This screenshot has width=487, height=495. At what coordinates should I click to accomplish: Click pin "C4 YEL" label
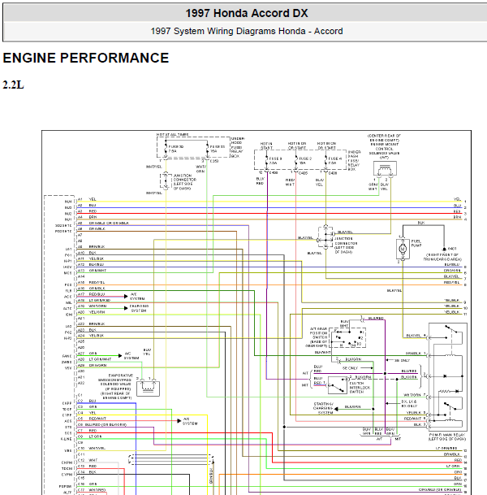pos(87,413)
